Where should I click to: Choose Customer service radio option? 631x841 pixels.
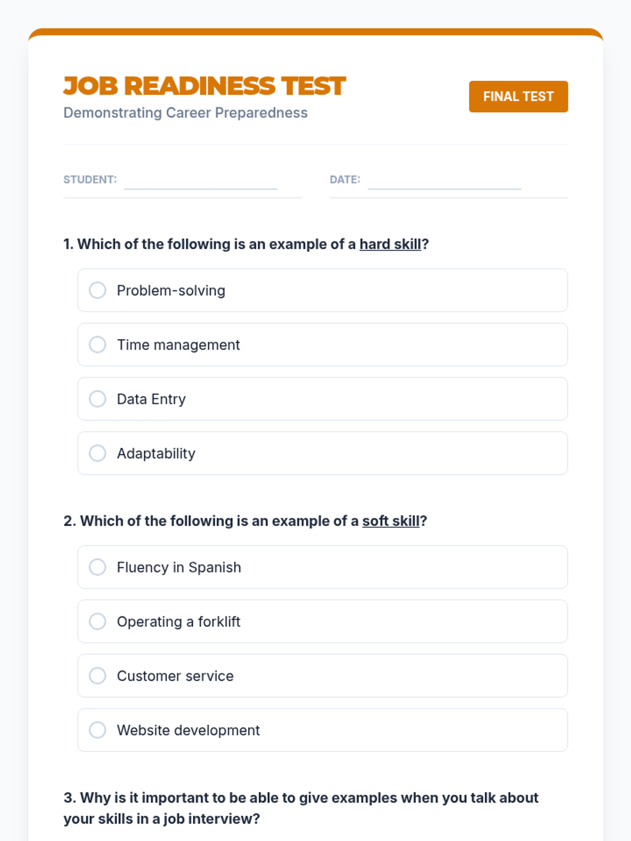tap(97, 675)
